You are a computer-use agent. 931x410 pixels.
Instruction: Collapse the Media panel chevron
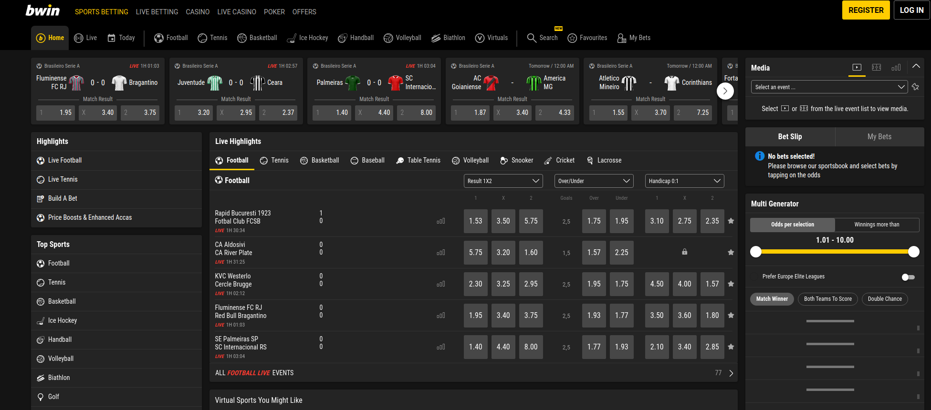[916, 67]
